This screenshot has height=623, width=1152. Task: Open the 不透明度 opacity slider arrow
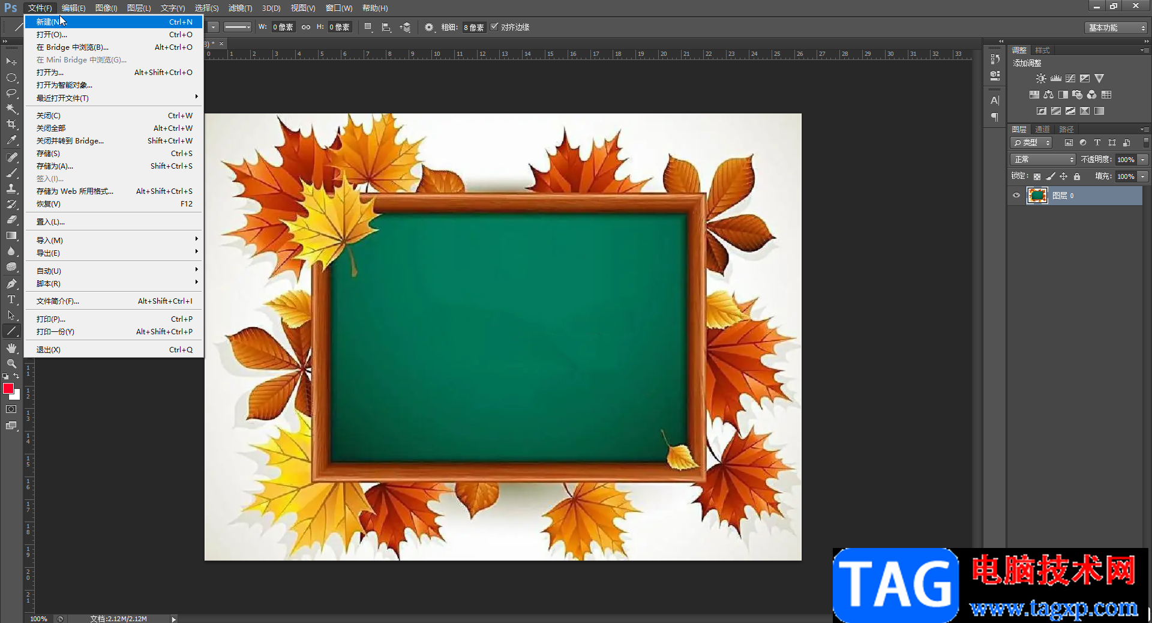point(1144,160)
